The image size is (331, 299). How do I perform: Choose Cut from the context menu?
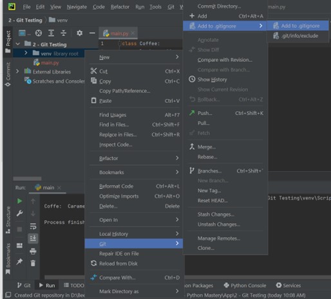click(134, 71)
